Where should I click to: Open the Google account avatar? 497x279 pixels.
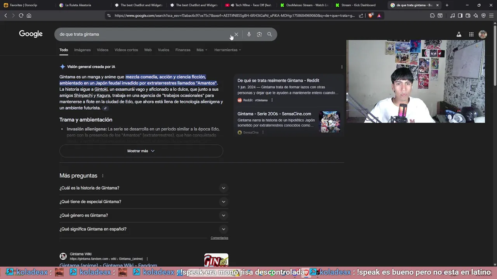tap(483, 34)
